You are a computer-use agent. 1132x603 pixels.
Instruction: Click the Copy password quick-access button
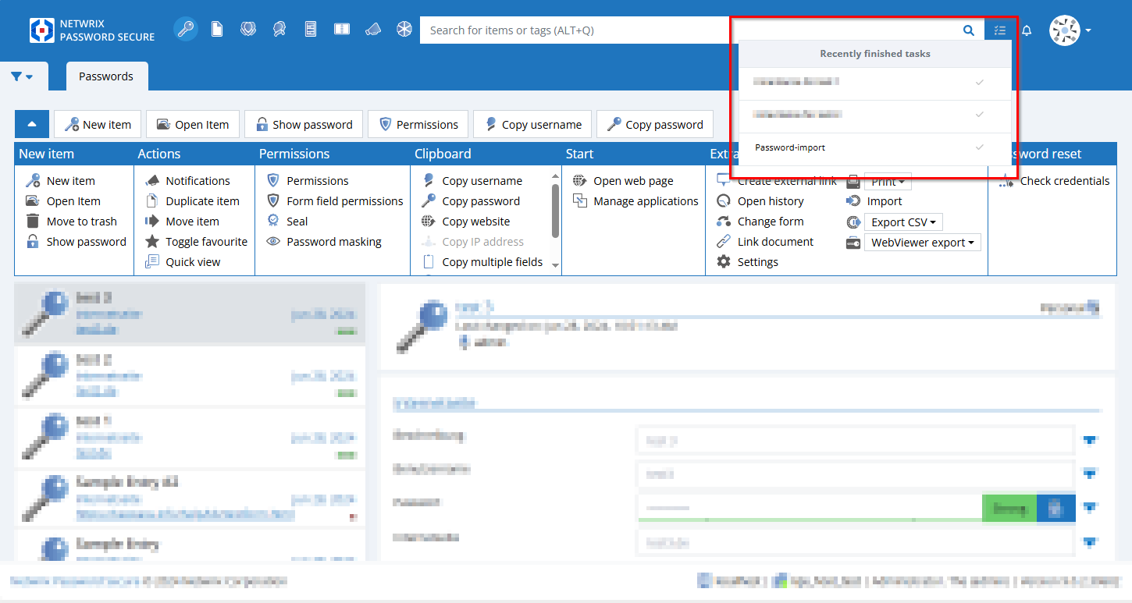coord(655,124)
